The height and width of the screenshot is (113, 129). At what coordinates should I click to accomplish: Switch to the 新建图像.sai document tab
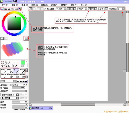point(41,108)
